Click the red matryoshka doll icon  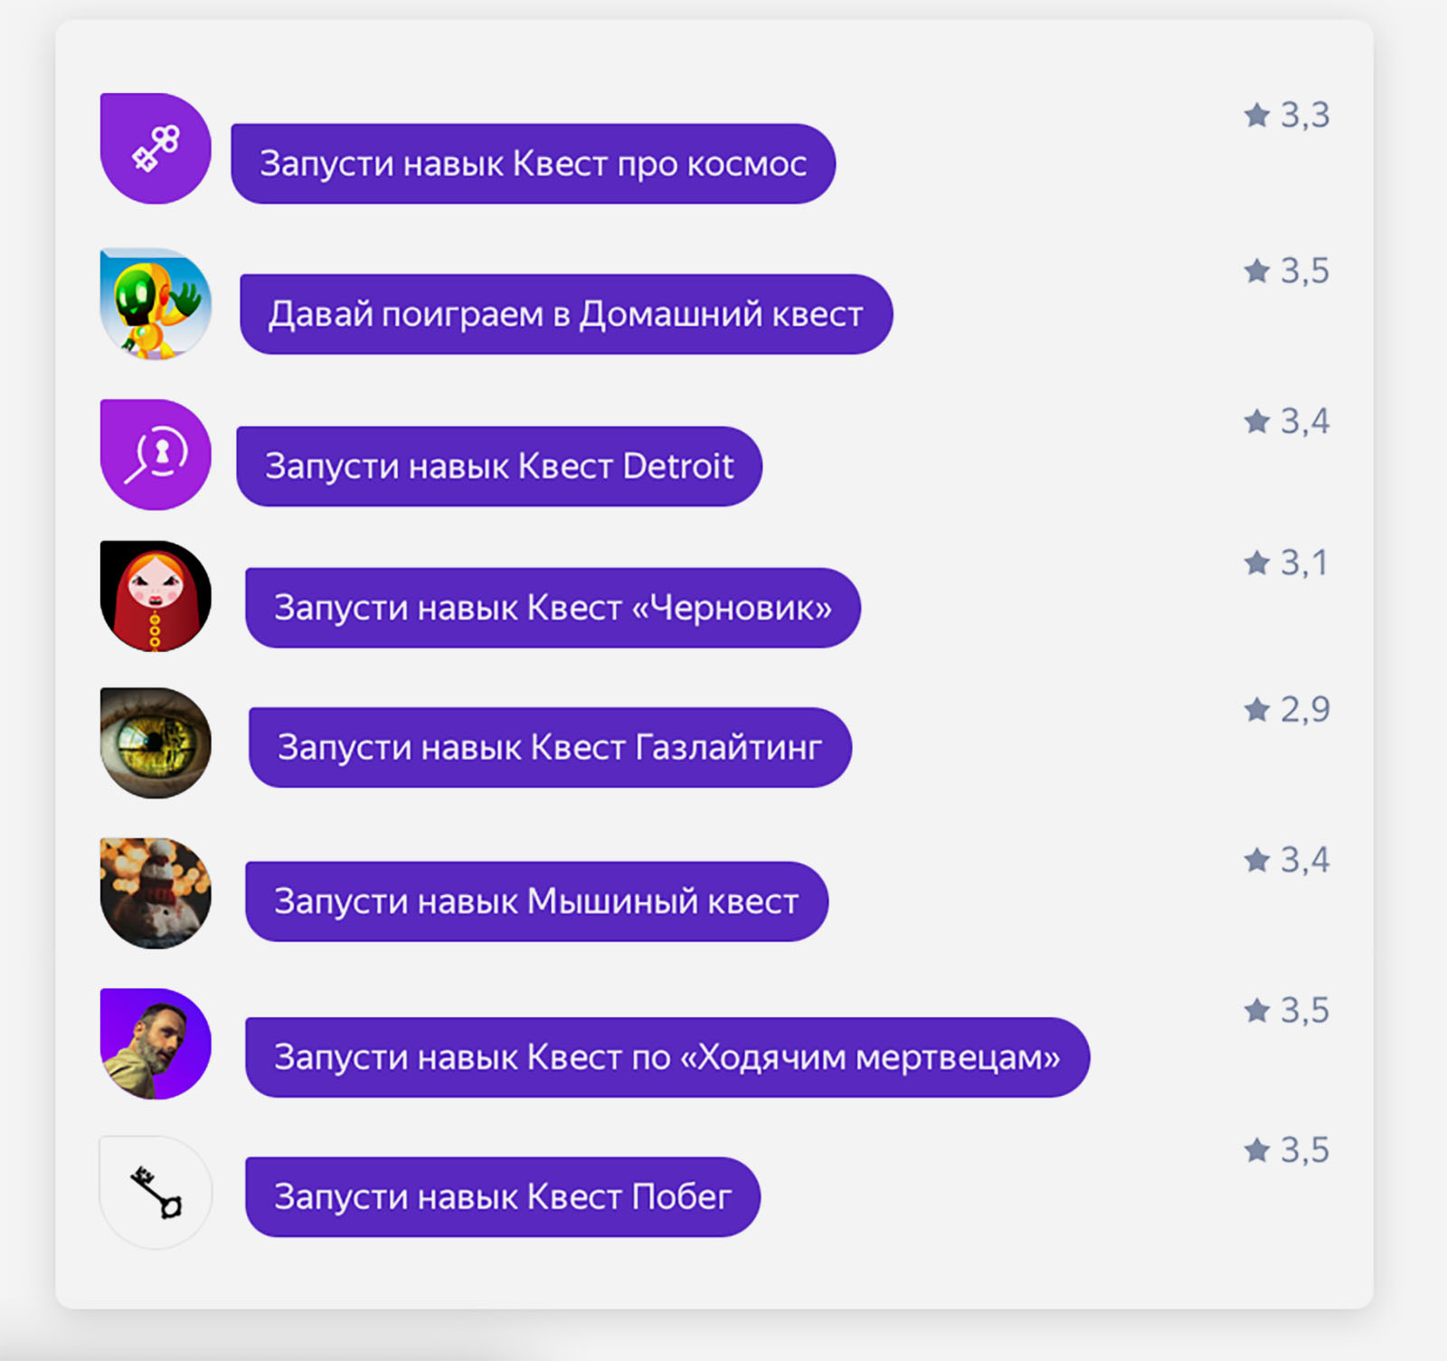click(x=156, y=596)
